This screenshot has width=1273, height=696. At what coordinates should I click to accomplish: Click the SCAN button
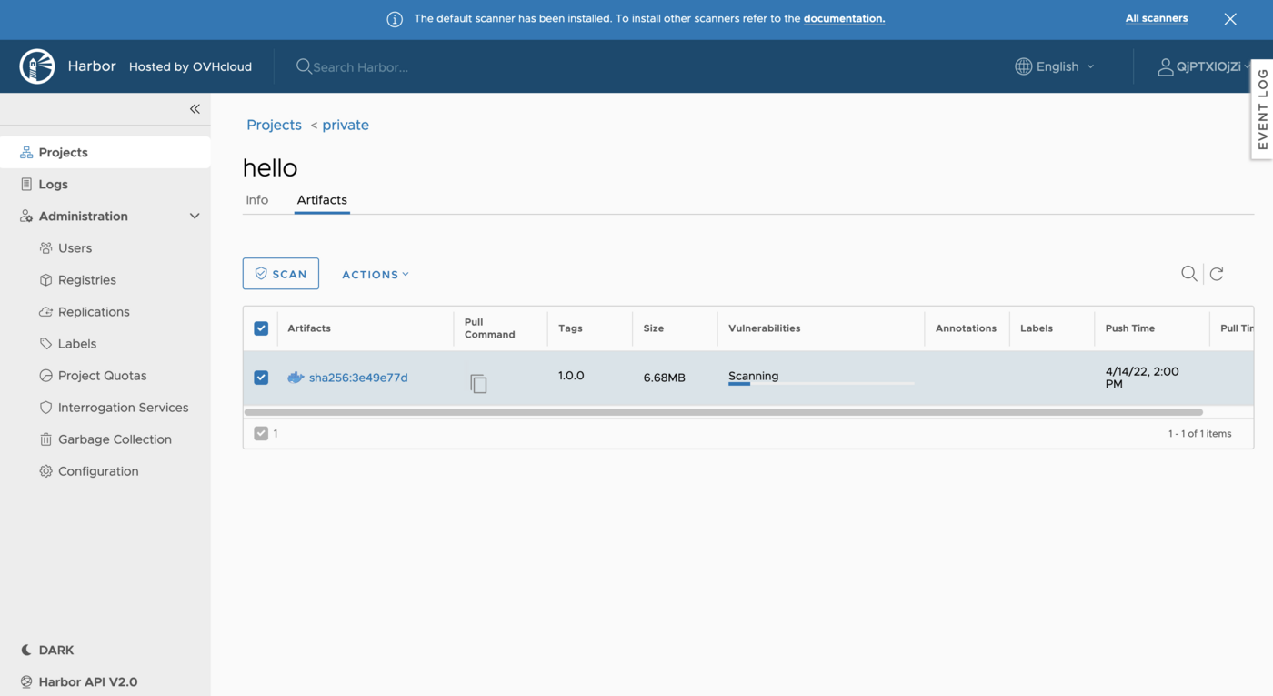click(280, 273)
